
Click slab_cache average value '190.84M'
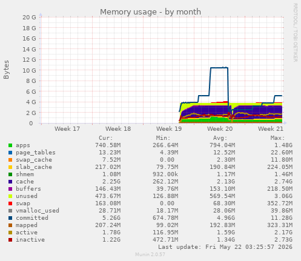point(222,167)
